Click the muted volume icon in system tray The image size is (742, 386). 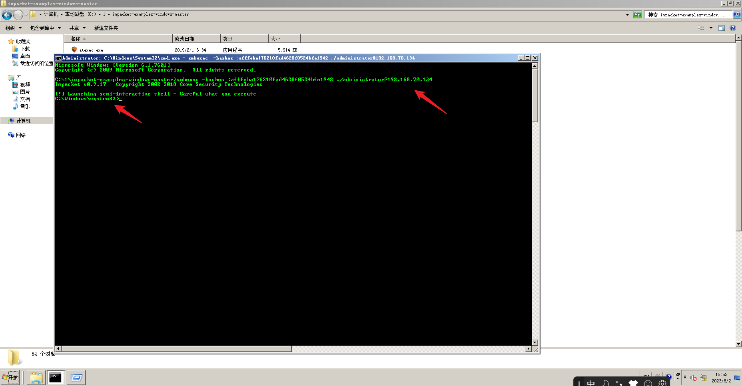[693, 378]
